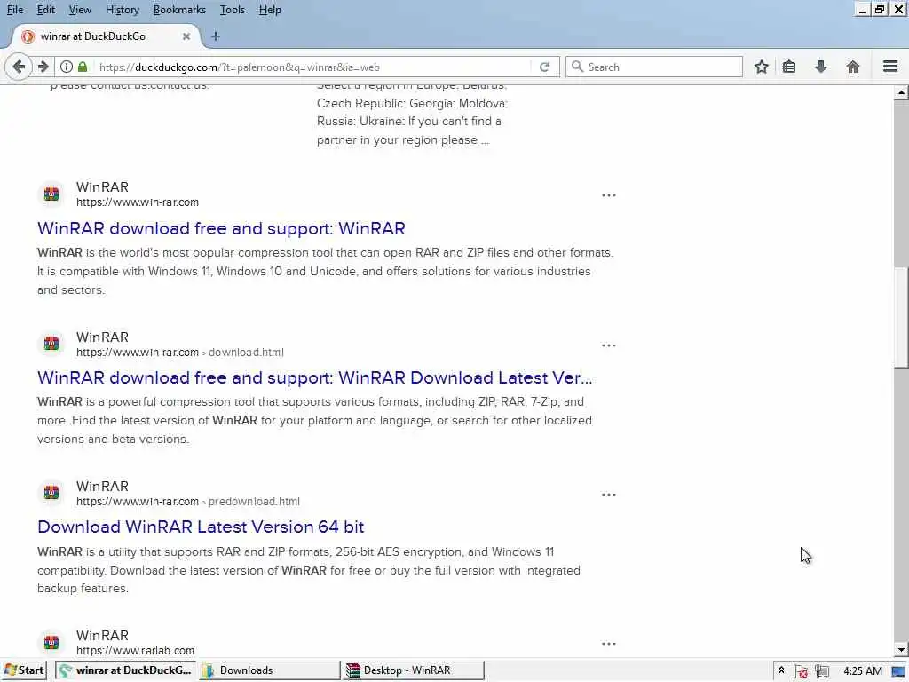Open the Windows Start button
This screenshot has height=682, width=909.
coord(24,670)
